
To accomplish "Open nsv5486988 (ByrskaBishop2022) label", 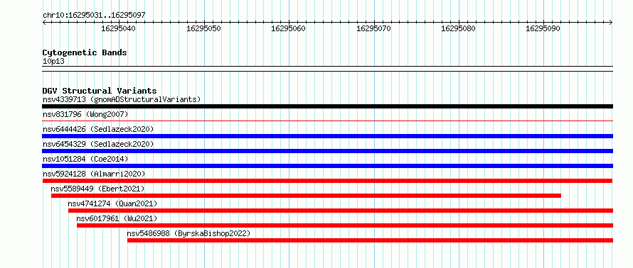I will 189,233.
